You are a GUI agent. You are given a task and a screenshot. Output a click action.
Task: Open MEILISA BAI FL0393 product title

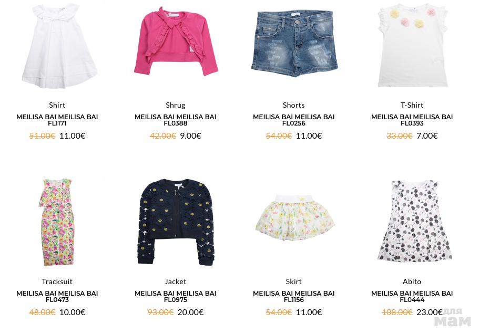click(412, 120)
